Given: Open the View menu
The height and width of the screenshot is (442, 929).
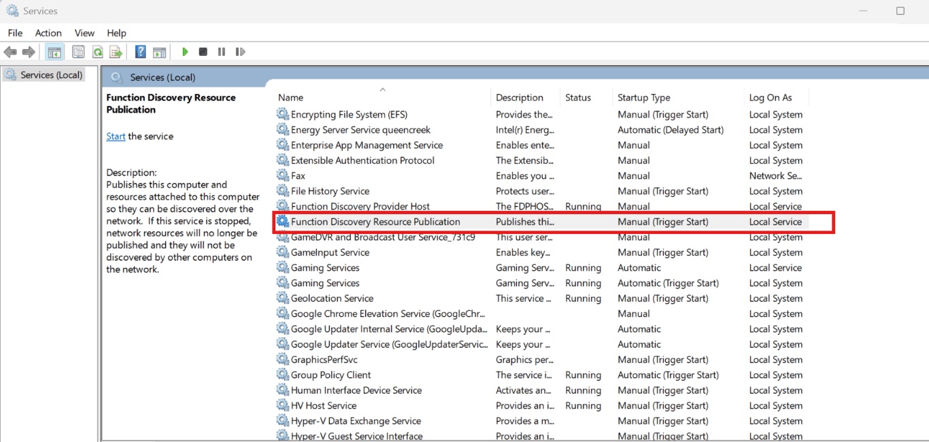Looking at the screenshot, I should pos(84,33).
